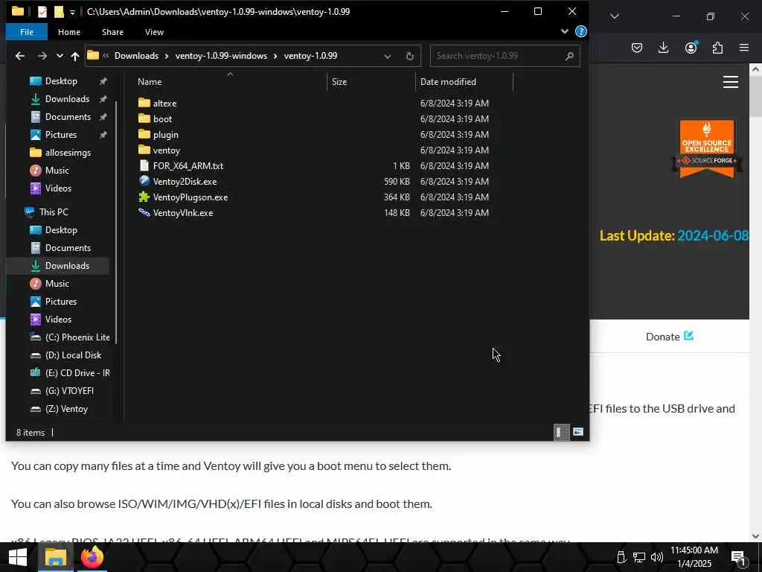Open pinned Documents in Quick access
Image resolution: width=762 pixels, height=572 pixels.
tap(68, 117)
